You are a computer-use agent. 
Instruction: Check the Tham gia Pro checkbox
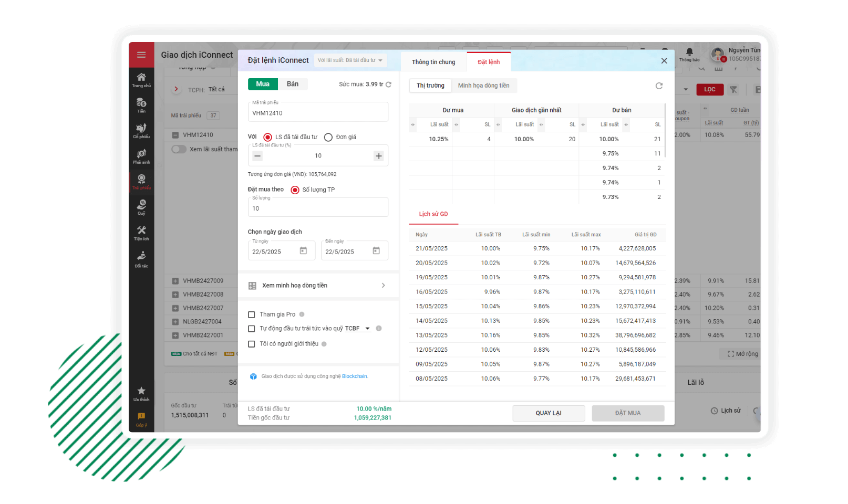[252, 314]
